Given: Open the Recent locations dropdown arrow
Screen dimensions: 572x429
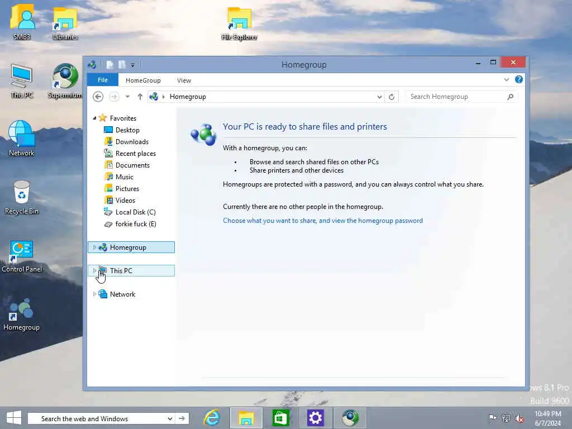Looking at the screenshot, I should tap(127, 97).
